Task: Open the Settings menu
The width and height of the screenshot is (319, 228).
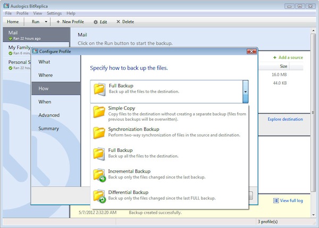Action: click(54, 13)
